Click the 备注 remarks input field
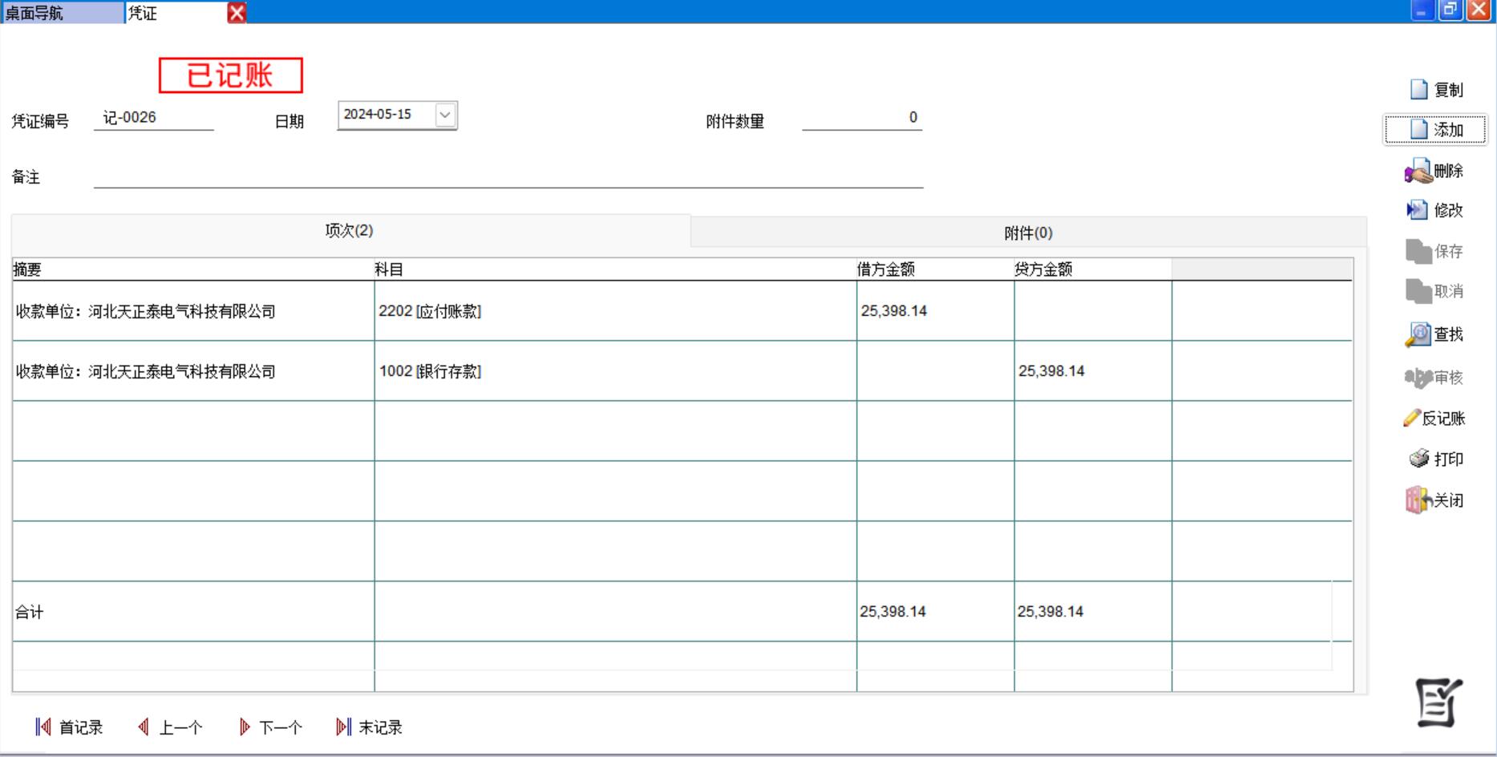 coord(508,176)
